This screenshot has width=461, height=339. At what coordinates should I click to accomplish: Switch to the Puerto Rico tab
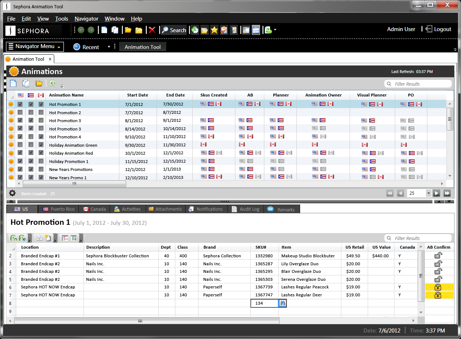coord(58,209)
